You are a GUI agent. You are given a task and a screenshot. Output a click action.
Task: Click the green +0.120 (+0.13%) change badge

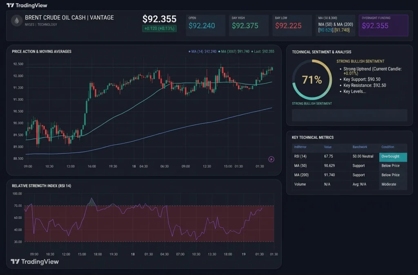160,28
